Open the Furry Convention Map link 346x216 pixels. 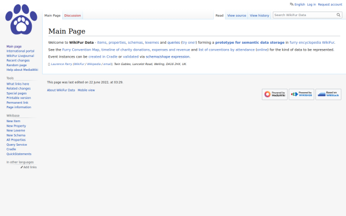[x=81, y=50]
